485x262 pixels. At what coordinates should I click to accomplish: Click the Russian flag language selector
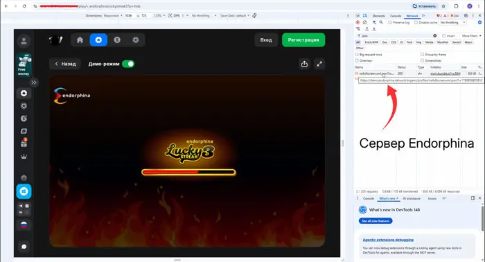tap(24, 225)
